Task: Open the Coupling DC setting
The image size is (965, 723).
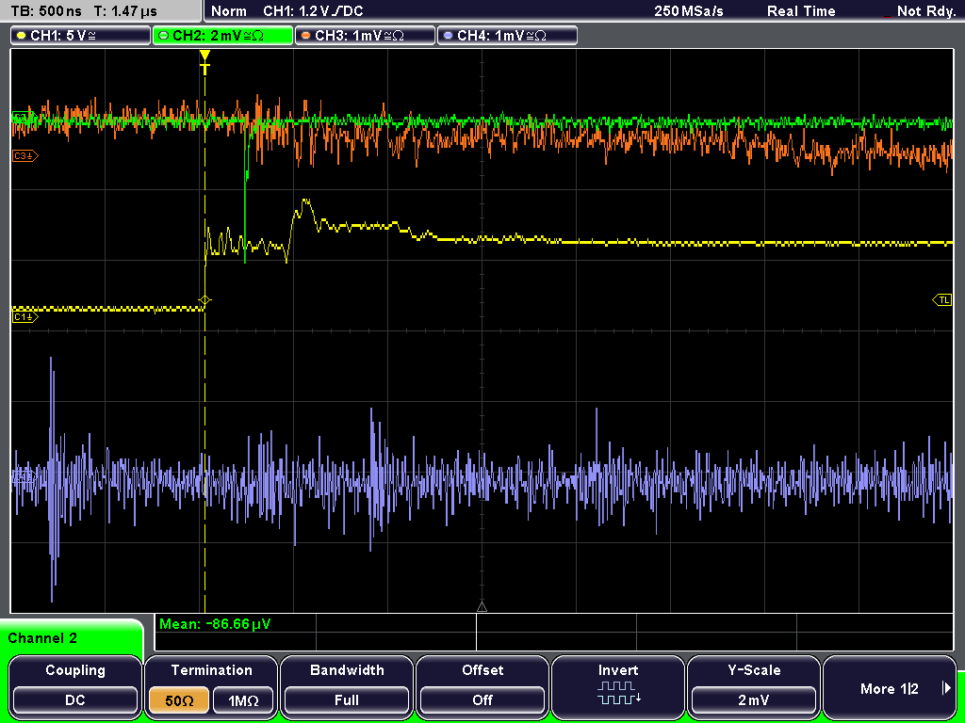Action: coord(75,686)
